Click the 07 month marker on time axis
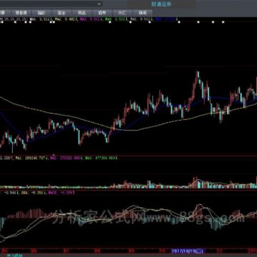This screenshot has width=257, height=257. [x=67, y=251]
